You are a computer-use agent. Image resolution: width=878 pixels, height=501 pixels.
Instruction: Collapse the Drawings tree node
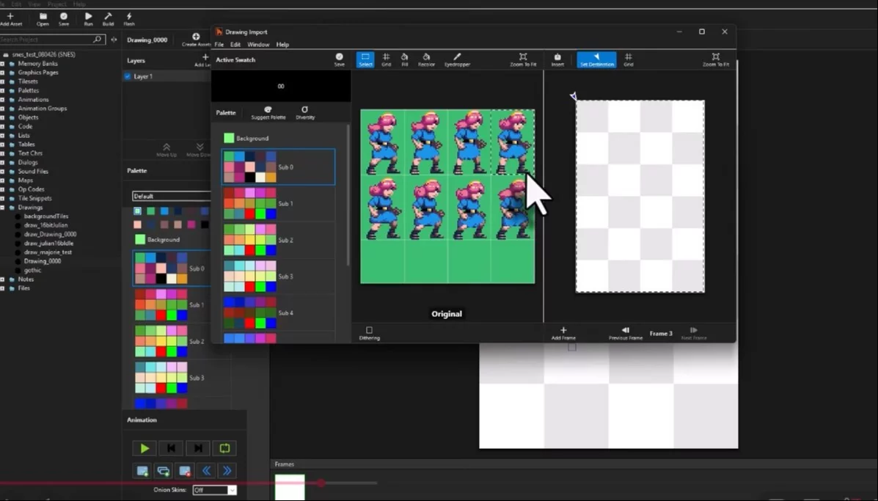point(3,207)
